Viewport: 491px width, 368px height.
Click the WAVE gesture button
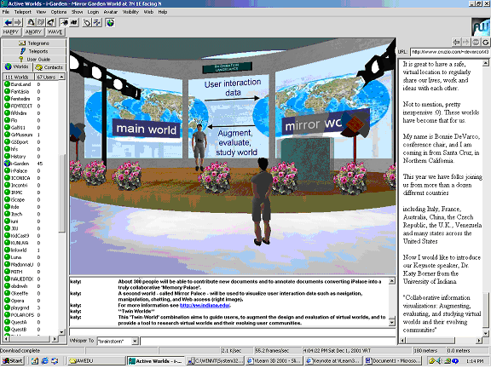[x=55, y=32]
